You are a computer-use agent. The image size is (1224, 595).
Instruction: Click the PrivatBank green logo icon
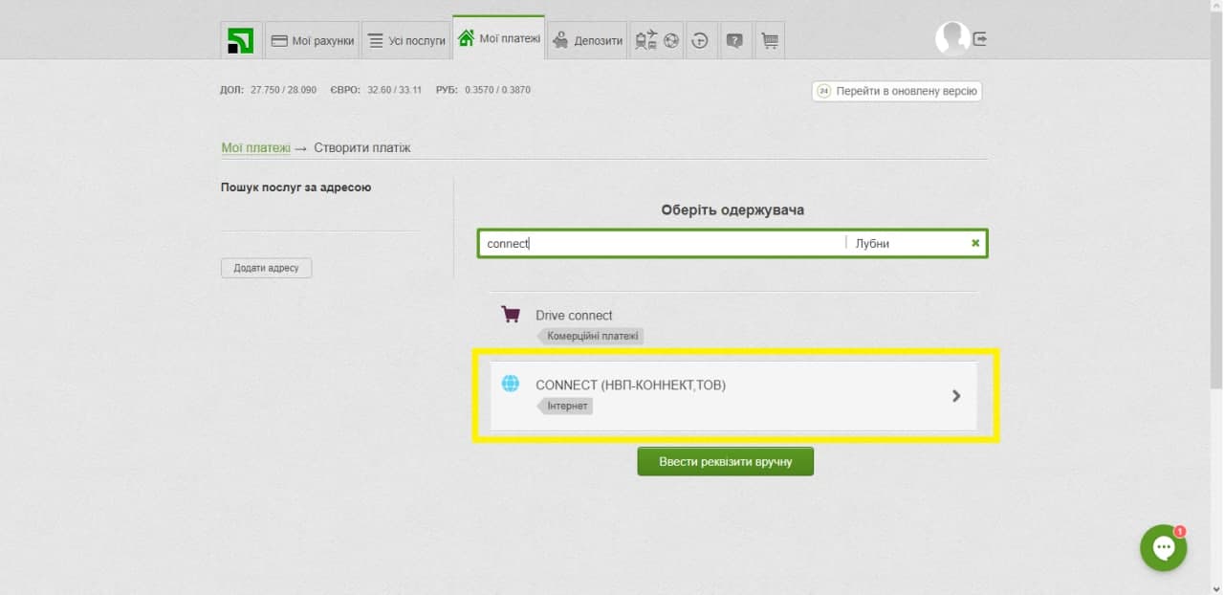(x=241, y=40)
